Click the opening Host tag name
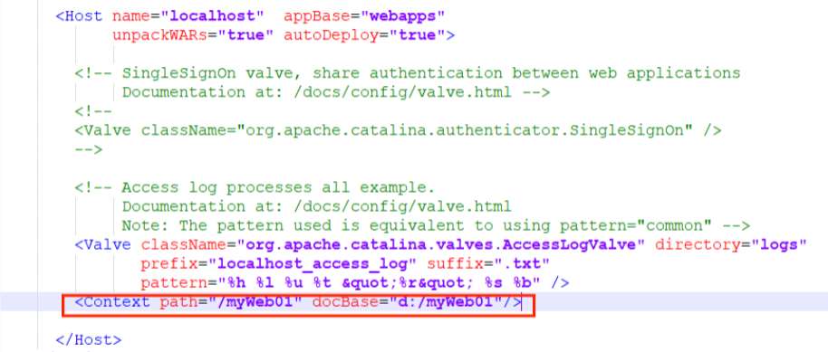 coord(84,15)
